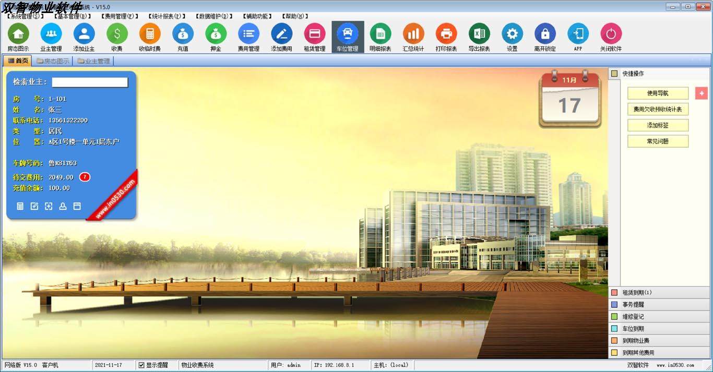Click the room number 1-101
Screen dimensions: 713x372
click(x=57, y=99)
